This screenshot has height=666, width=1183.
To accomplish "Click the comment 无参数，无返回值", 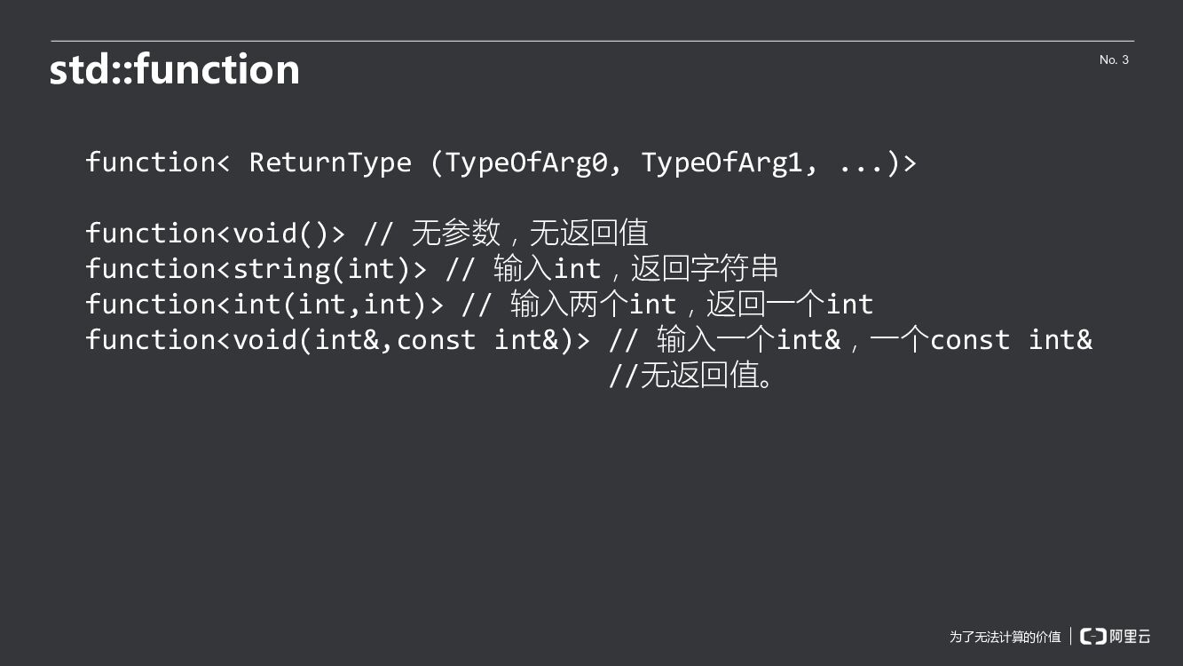I will 530,234.
